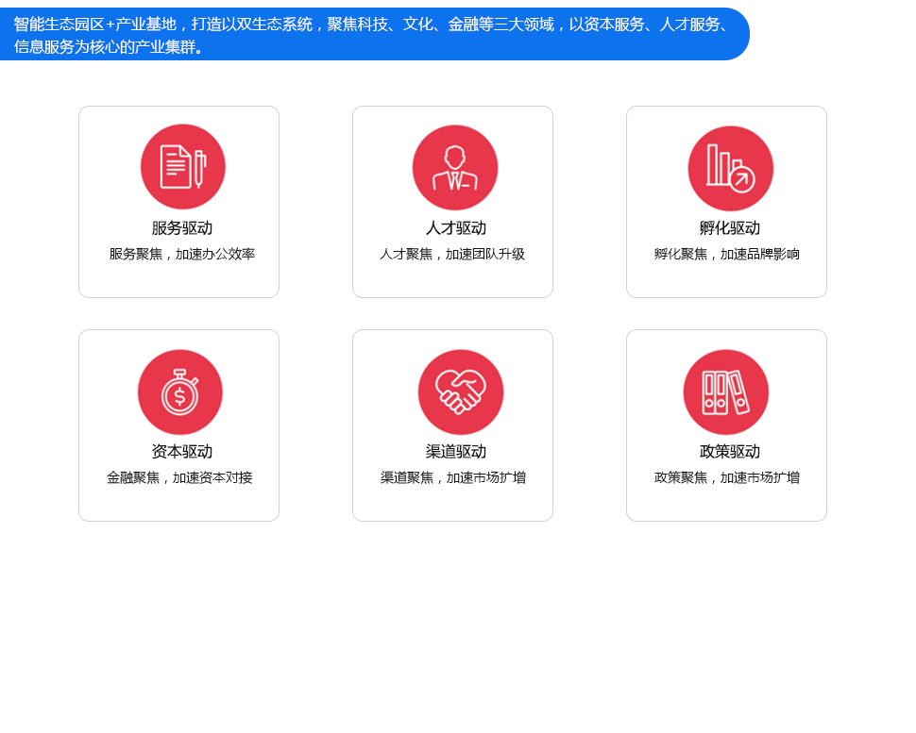The width and height of the screenshot is (916, 733).
Task: Click the text 孵化聚焦，加速品牌影响
Action: (x=727, y=254)
